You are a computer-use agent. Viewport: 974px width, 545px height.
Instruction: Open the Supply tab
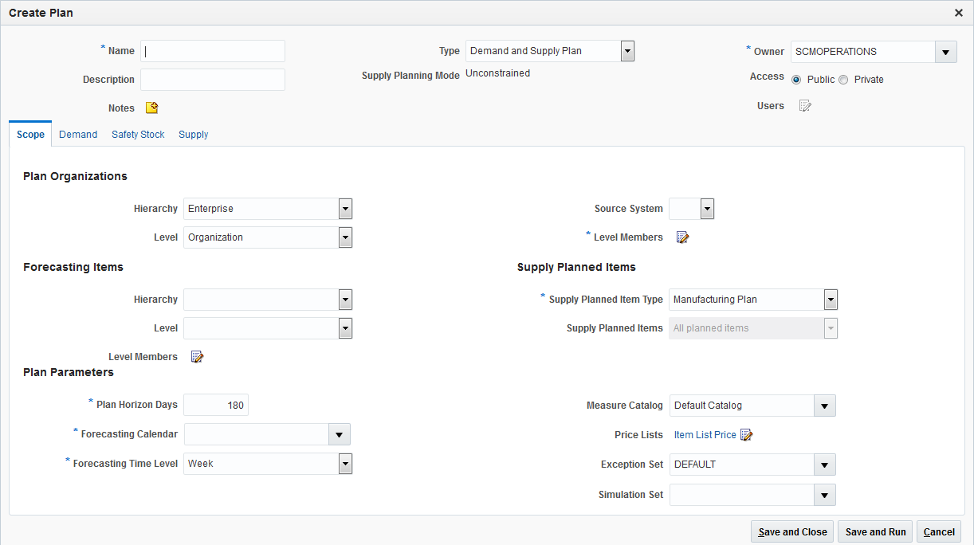click(x=193, y=135)
